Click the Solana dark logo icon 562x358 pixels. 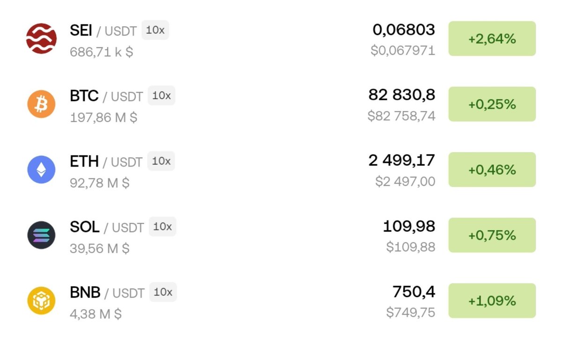coord(41,235)
